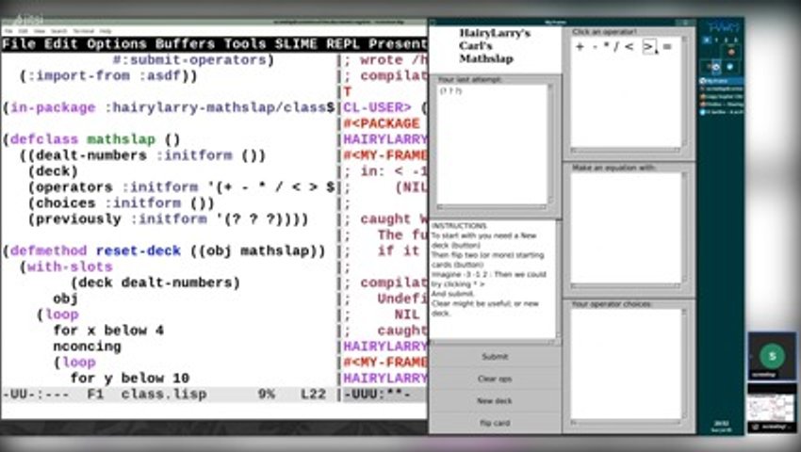This screenshot has width=801, height=452.
Task: Open the REPL menu in Emacs
Action: (x=343, y=44)
